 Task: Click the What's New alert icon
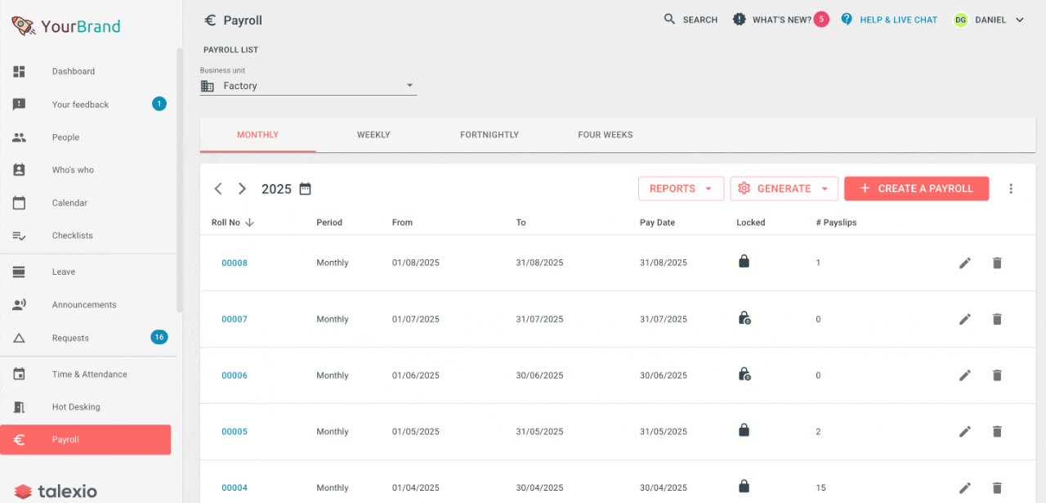coord(740,20)
